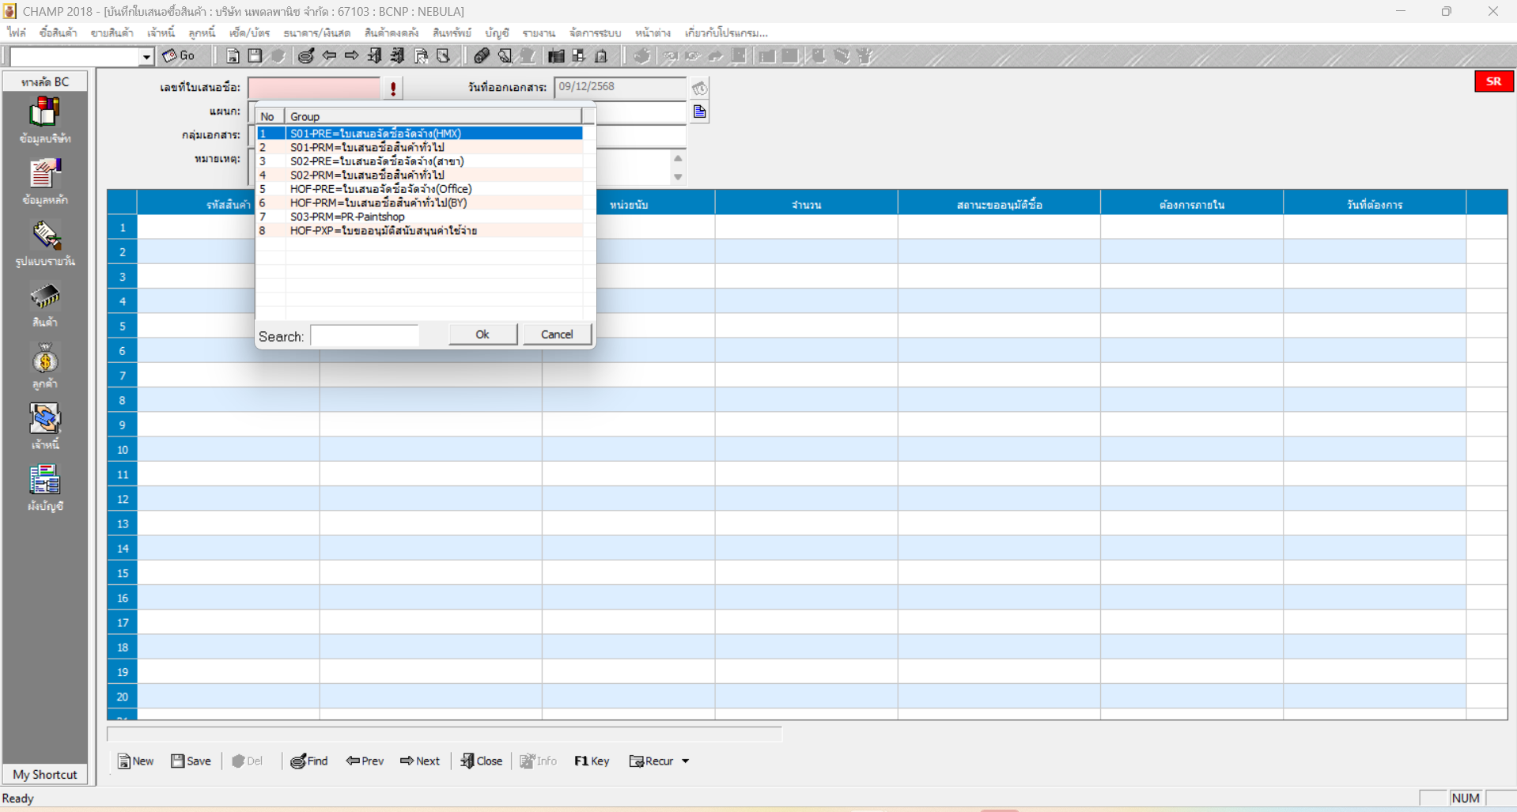The image size is (1517, 812).
Task: Click the Search input field
Action: pyautogui.click(x=365, y=336)
